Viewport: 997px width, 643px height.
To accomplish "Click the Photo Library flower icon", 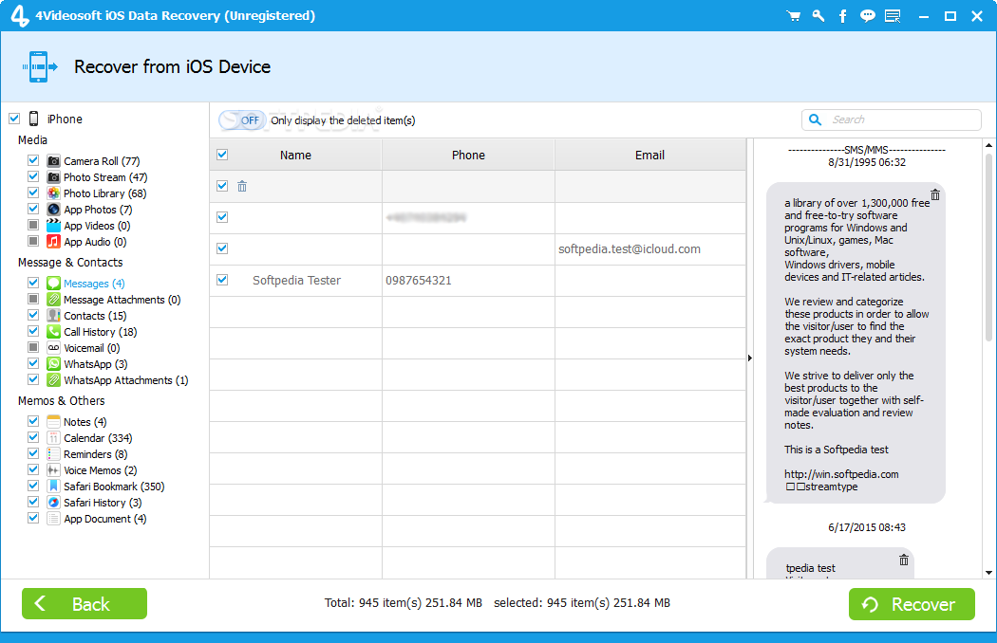I will pos(54,193).
